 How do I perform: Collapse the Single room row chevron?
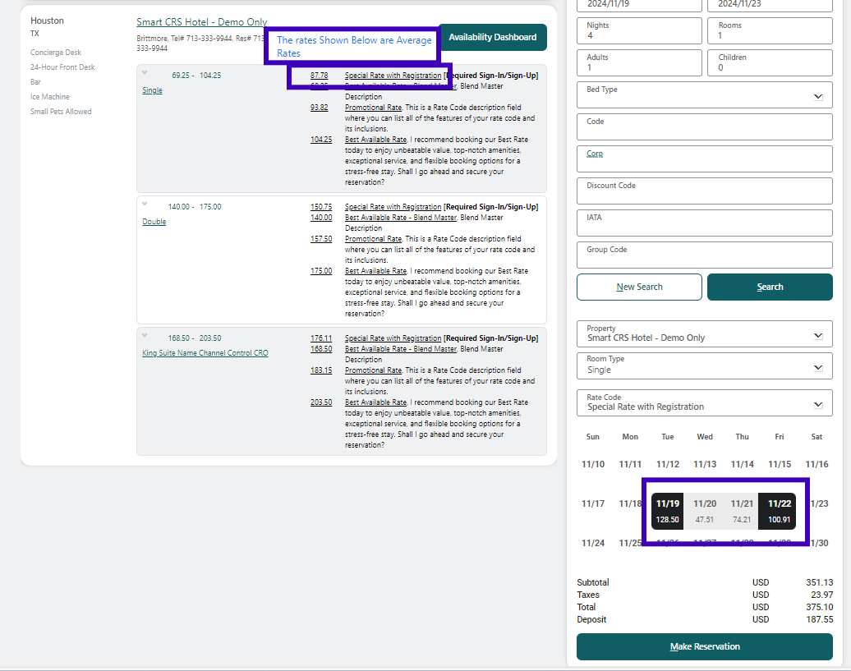click(x=145, y=73)
